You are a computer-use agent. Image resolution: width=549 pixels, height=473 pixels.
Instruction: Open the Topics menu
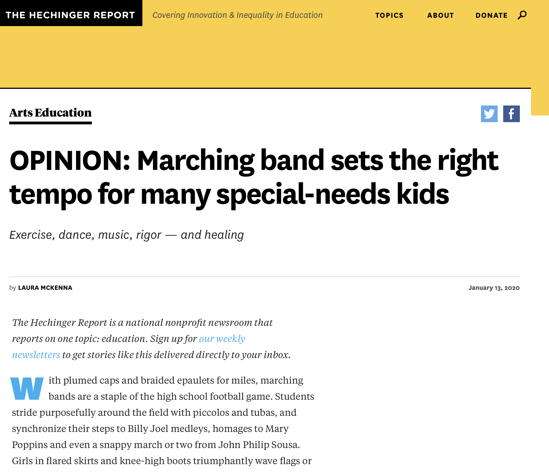coord(389,15)
